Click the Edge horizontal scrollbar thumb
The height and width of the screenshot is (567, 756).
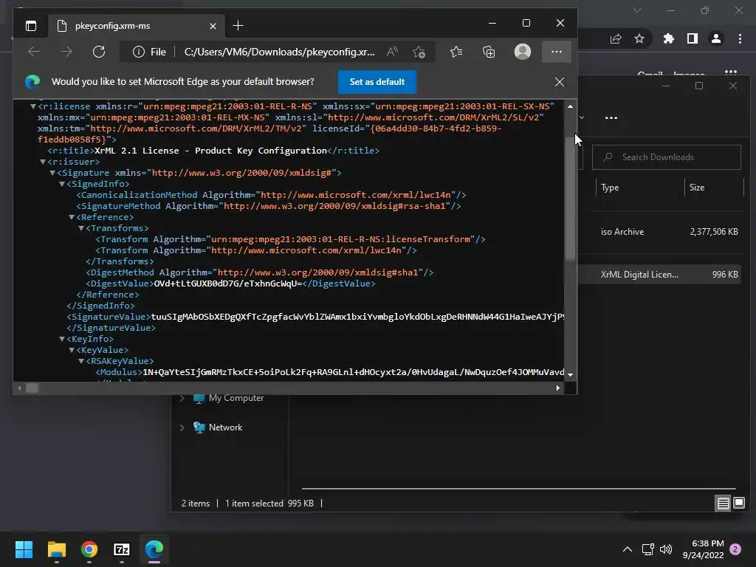32,388
